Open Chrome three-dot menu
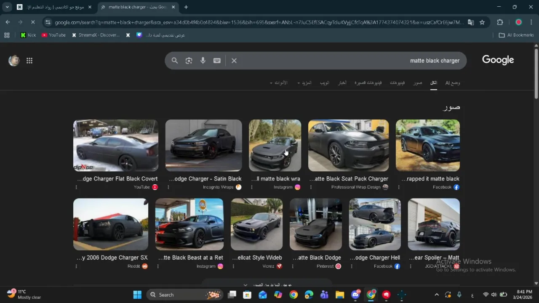Viewport: 539px width, 303px height. pyautogui.click(x=531, y=22)
